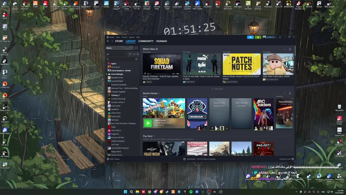Open Squad Fireteam news thumbnail
This screenshot has width=346, height=195.
(x=162, y=64)
